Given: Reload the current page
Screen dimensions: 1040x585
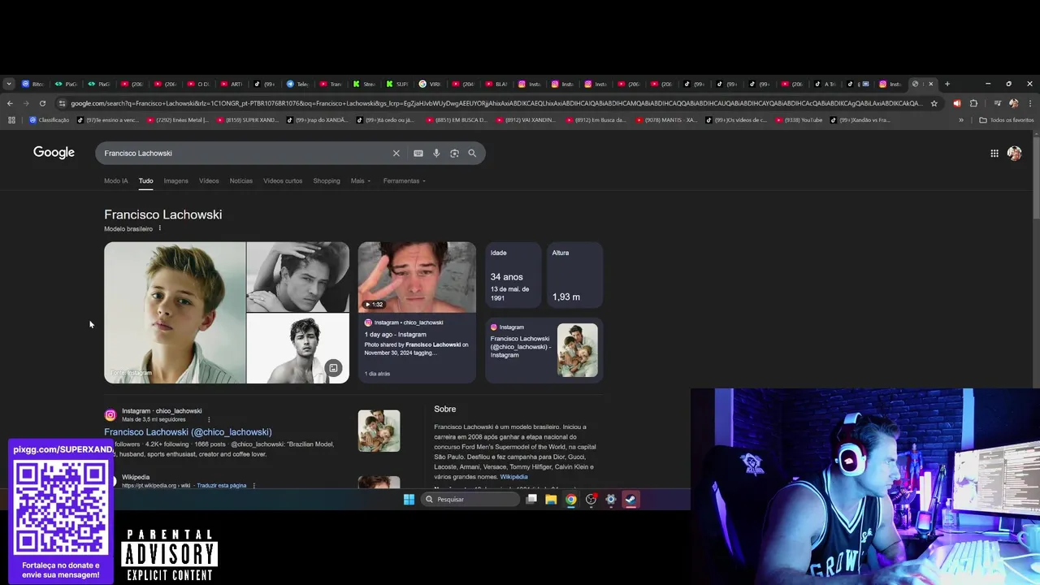Looking at the screenshot, I should point(42,103).
